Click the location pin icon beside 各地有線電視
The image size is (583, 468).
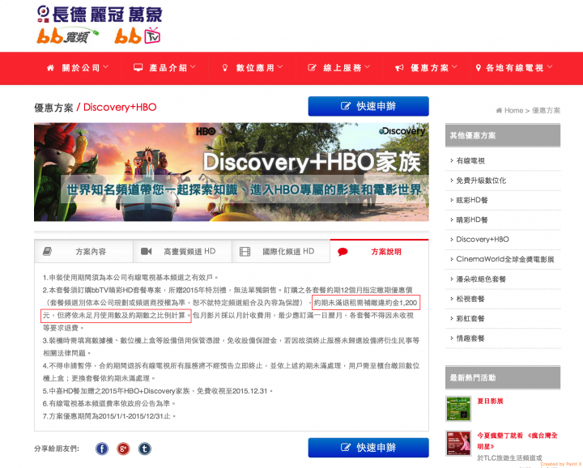(x=479, y=68)
